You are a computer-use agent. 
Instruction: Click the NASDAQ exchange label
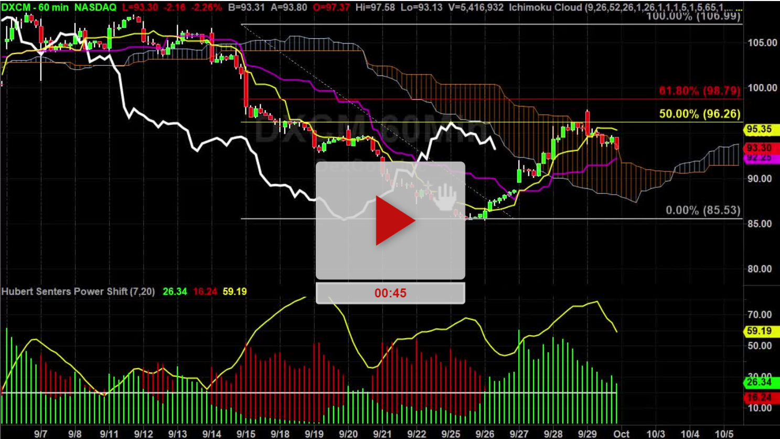tap(95, 7)
